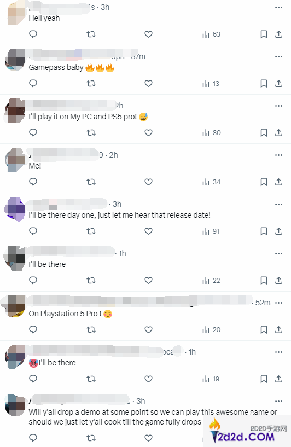Open three-dot menu on "On Playstation 5 Pro !" comment
This screenshot has width=291, height=447.
point(278,303)
